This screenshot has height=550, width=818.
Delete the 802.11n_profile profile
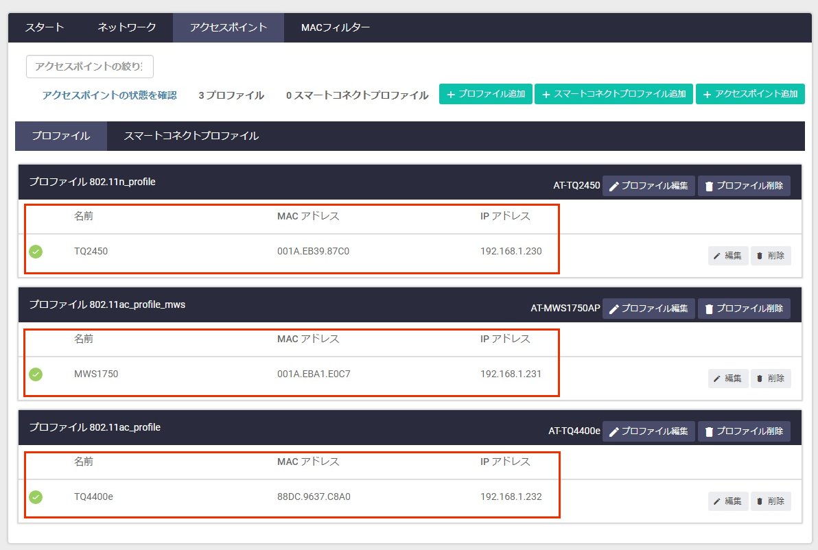tap(744, 186)
